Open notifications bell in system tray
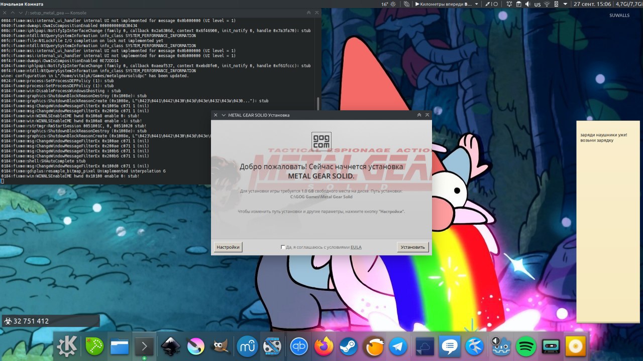 [x=509, y=4]
